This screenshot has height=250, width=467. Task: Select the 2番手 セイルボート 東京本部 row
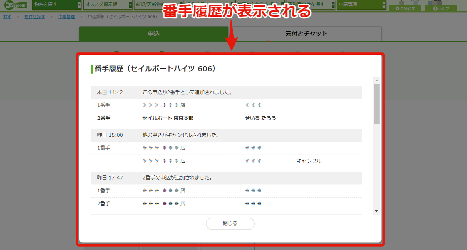pos(226,118)
